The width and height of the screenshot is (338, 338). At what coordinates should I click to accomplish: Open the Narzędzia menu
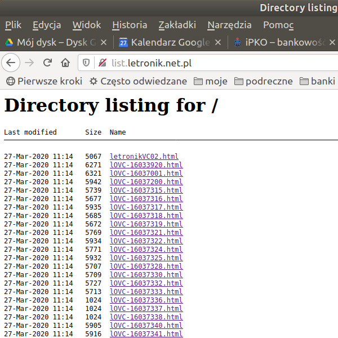click(x=229, y=25)
